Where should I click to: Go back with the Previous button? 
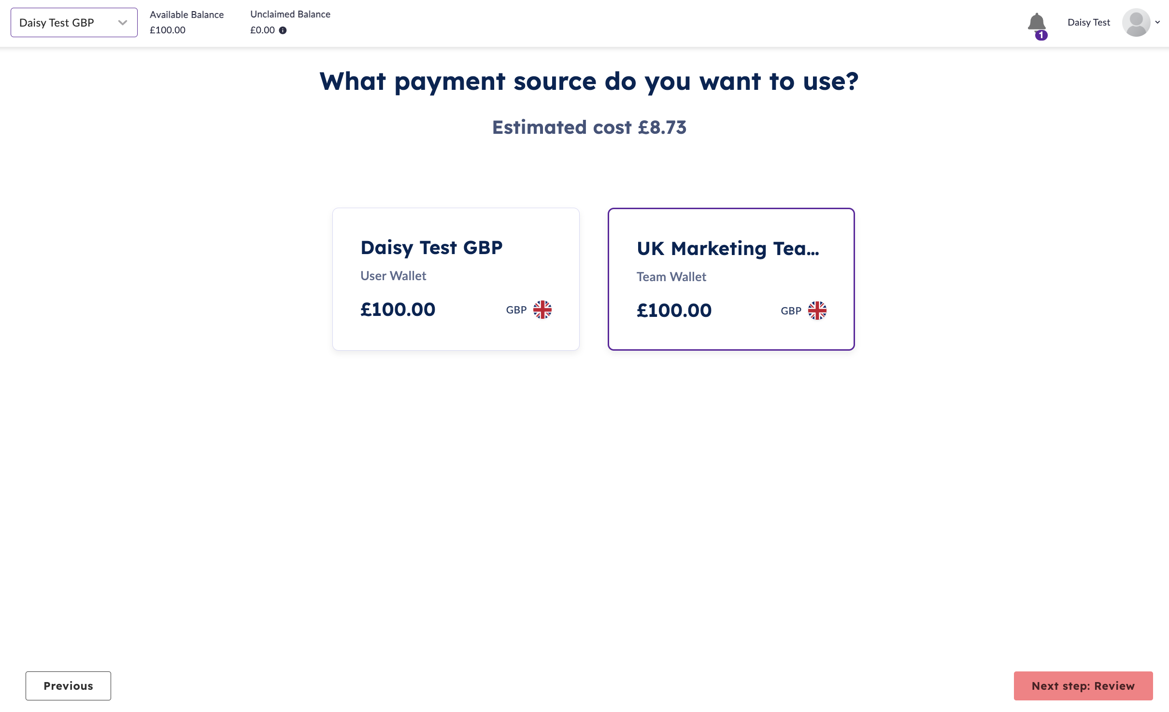pos(68,685)
